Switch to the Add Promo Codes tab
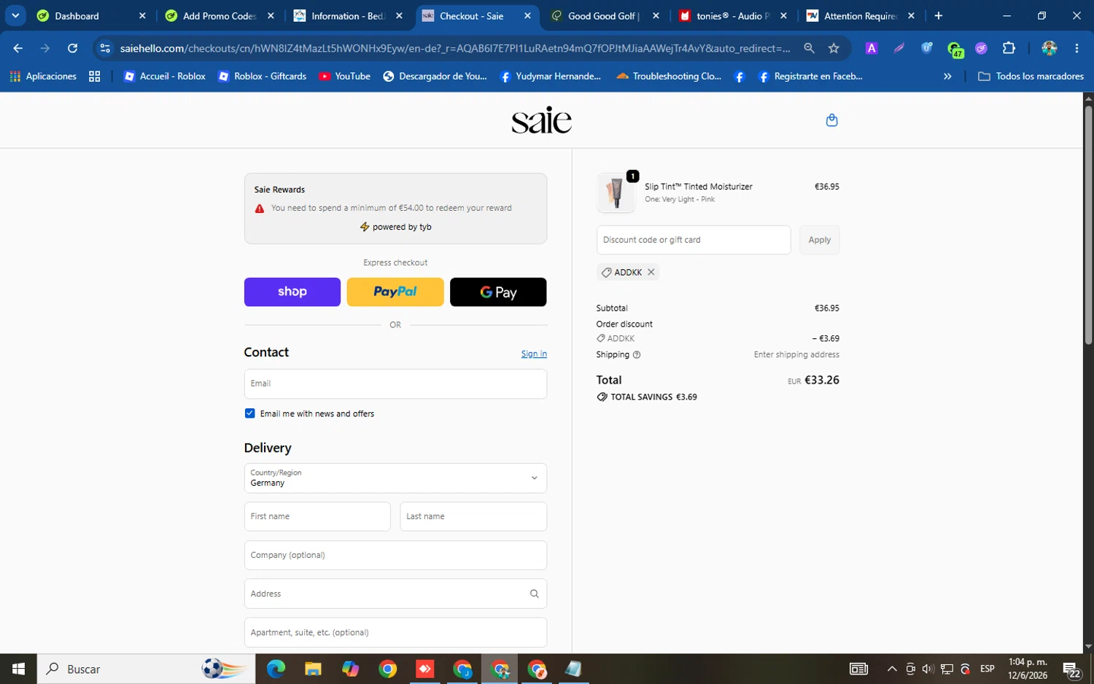This screenshot has height=684, width=1094. 219,16
